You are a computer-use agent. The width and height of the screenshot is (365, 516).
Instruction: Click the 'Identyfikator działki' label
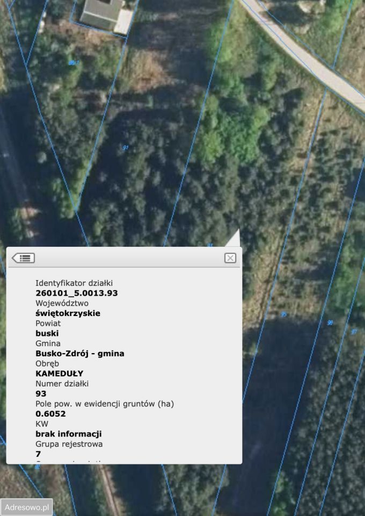(x=74, y=283)
